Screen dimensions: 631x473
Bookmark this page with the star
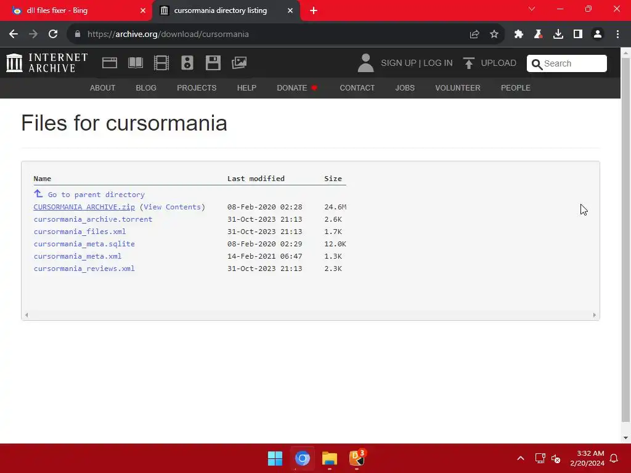coord(494,34)
